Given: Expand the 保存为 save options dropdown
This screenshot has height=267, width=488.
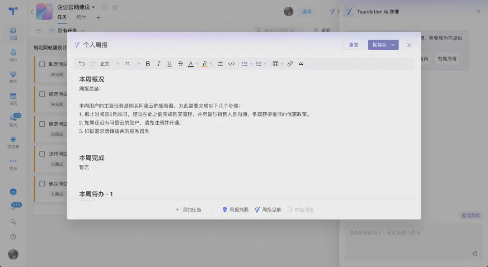Looking at the screenshot, I should click(393, 45).
